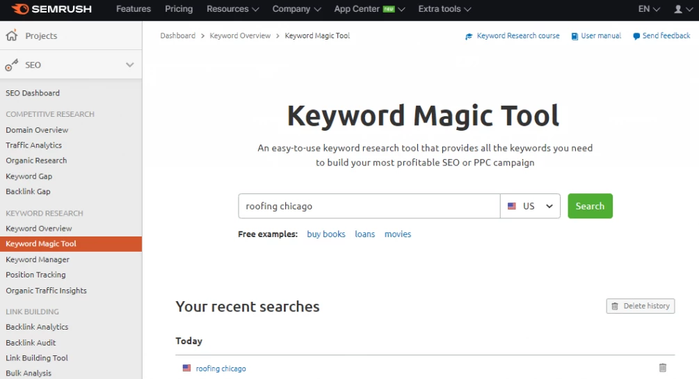Open Domain Overview in sidebar

(37, 130)
